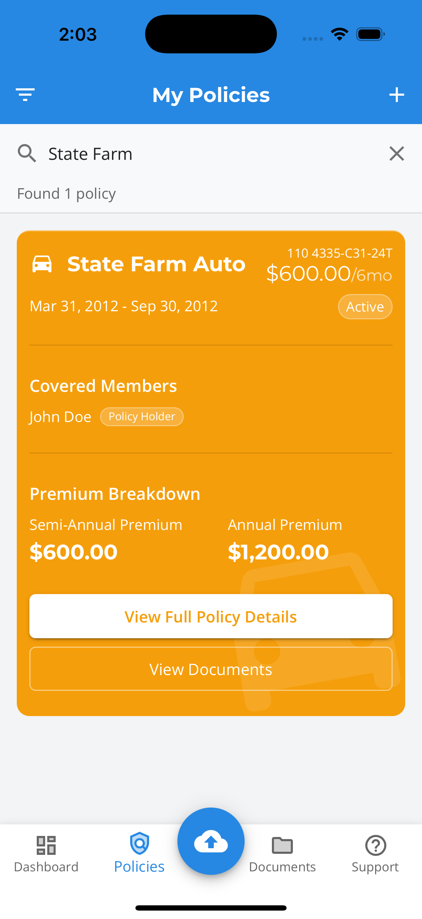Select the State Farm Auto title

[156, 264]
